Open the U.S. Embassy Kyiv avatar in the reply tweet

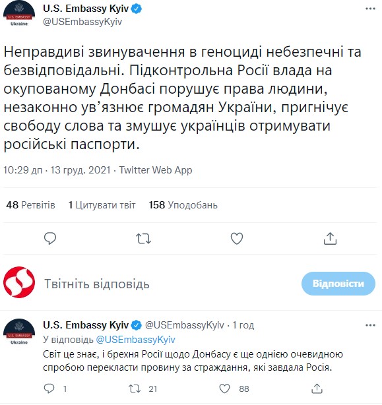coord(19,332)
